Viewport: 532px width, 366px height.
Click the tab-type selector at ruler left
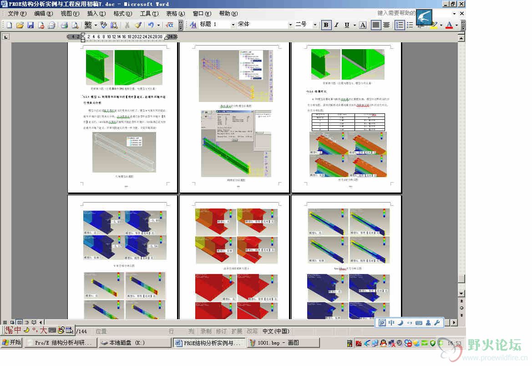pyautogui.click(x=6, y=37)
